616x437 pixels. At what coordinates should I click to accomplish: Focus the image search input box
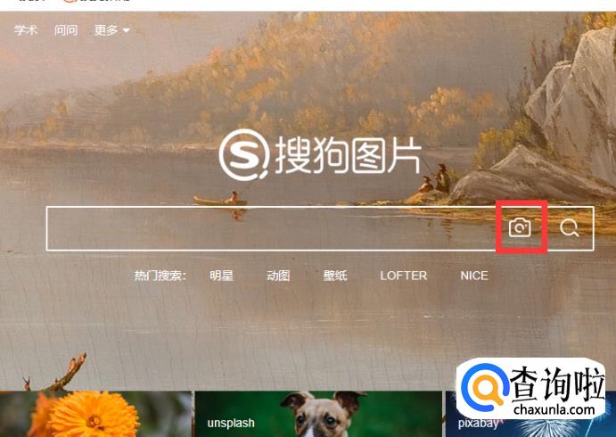(x=271, y=228)
